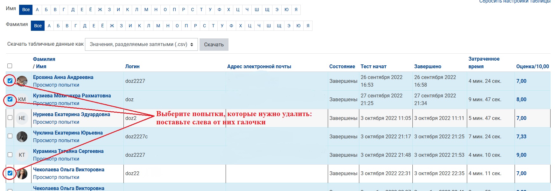Reset table preferences link at top right
The height and width of the screenshot is (191, 555).
click(515, 2)
